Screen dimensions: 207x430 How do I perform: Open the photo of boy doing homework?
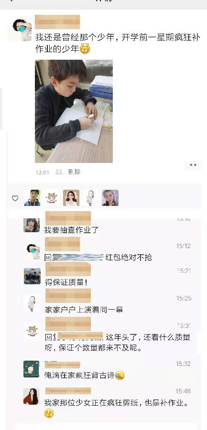(74, 111)
